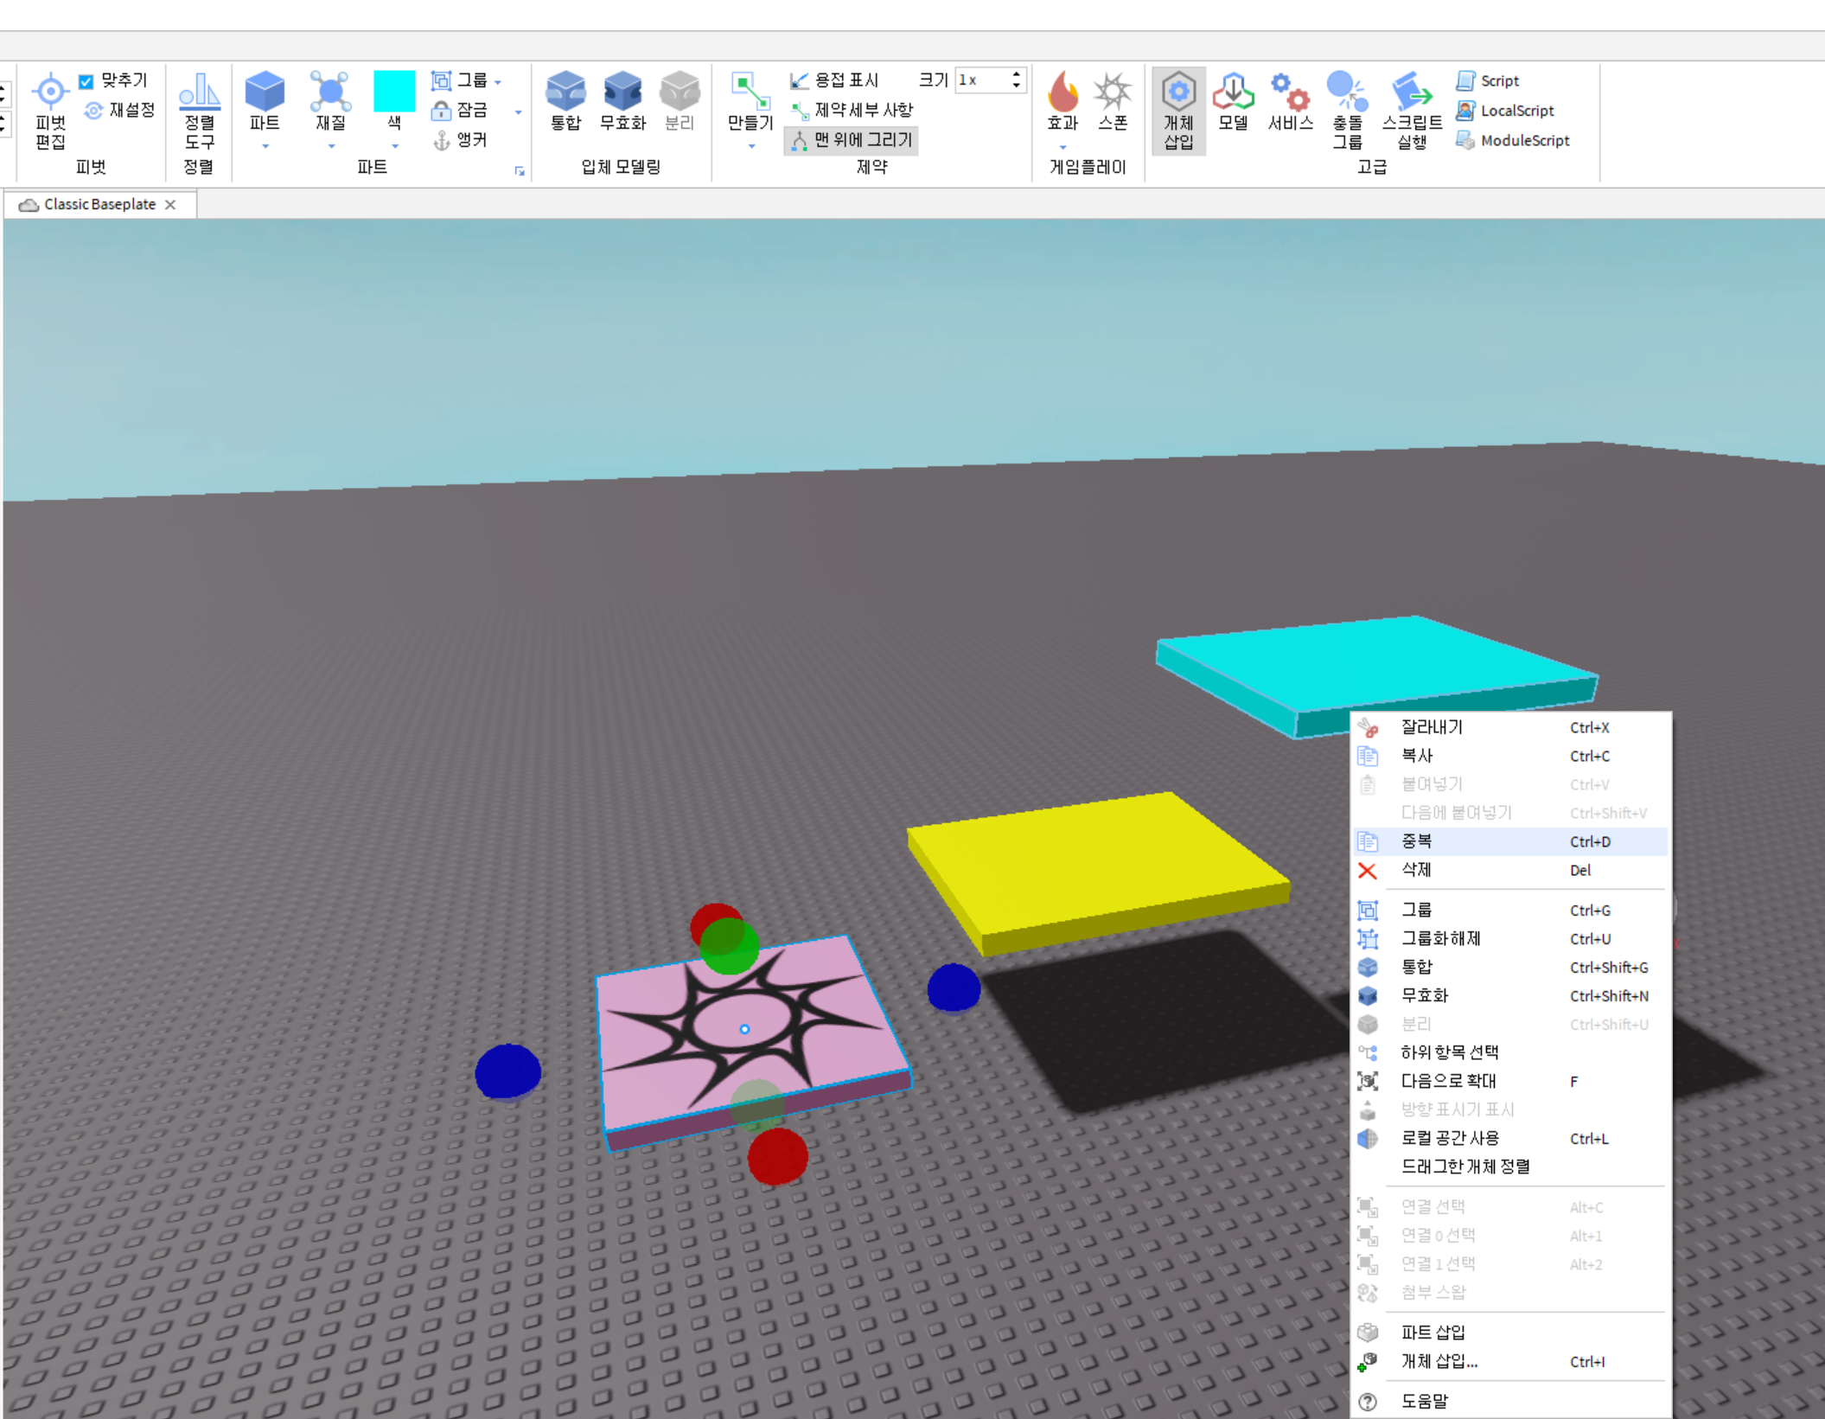Open the Align tool (정렬 도구)

[x=200, y=92]
